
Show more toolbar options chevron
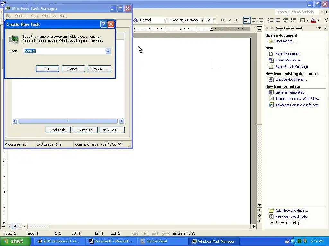pyautogui.click(x=326, y=20)
